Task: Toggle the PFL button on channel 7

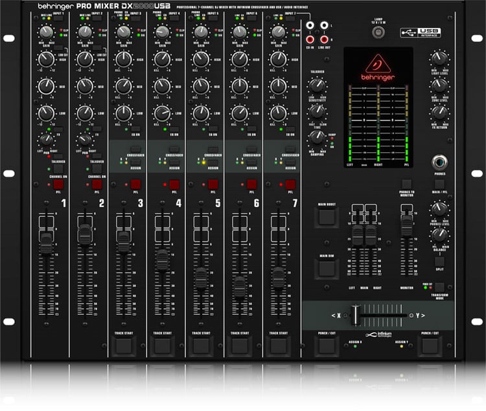Action: coord(290,184)
